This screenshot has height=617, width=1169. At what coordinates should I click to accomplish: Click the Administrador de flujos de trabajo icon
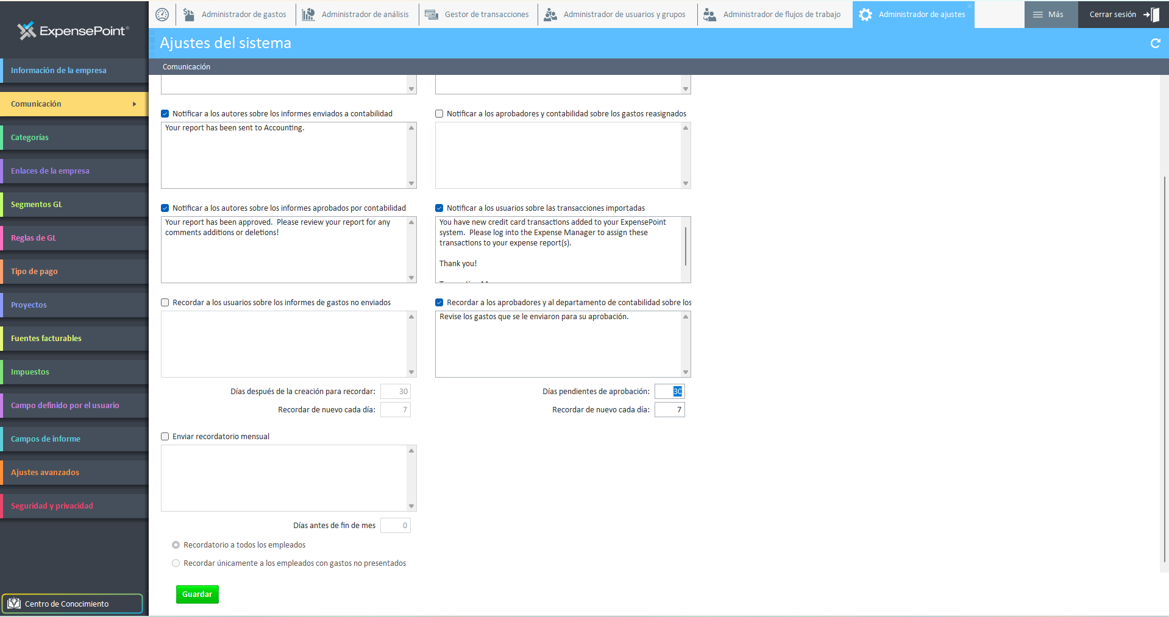(x=709, y=15)
